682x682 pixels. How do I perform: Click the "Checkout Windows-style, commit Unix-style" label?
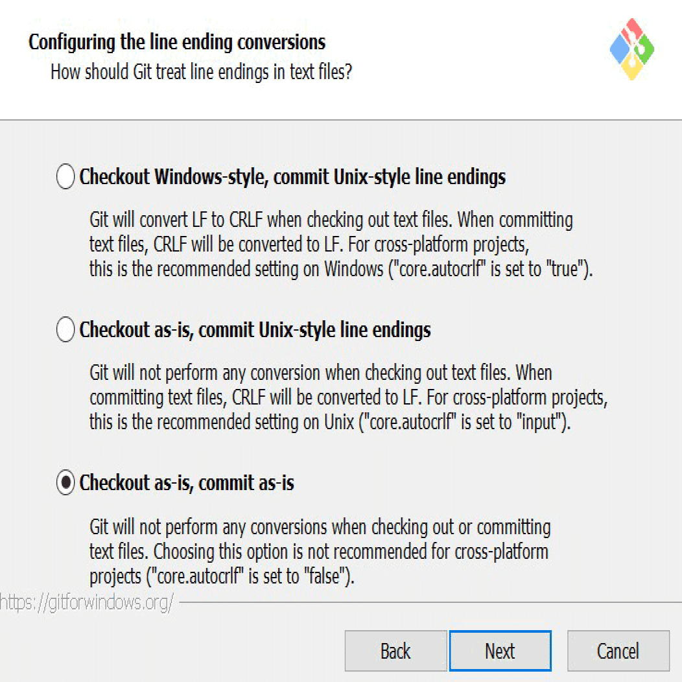pos(292,177)
